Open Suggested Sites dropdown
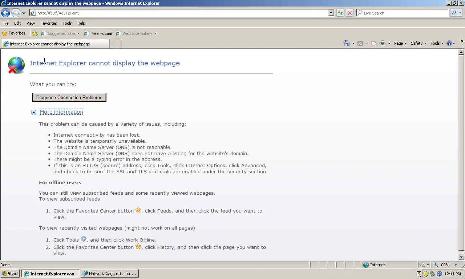This screenshot has width=465, height=279. coord(60,33)
